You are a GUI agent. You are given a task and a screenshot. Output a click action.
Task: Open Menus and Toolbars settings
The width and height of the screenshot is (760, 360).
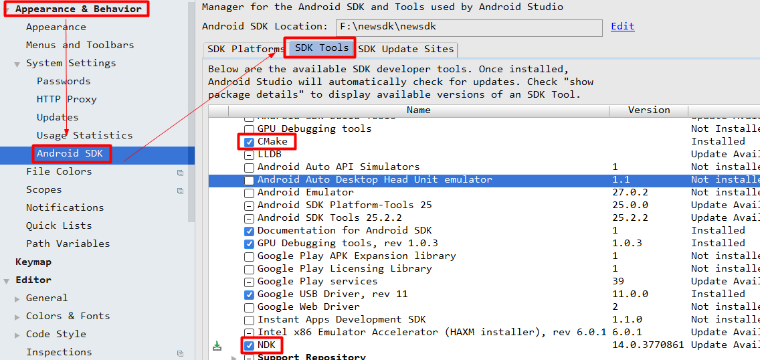pos(80,45)
